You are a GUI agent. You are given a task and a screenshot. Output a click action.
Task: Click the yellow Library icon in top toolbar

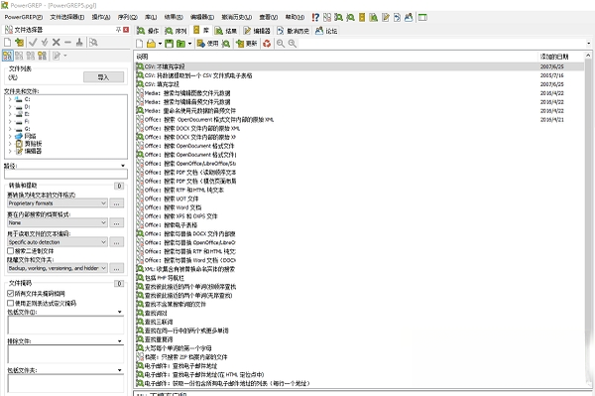tap(362, 17)
